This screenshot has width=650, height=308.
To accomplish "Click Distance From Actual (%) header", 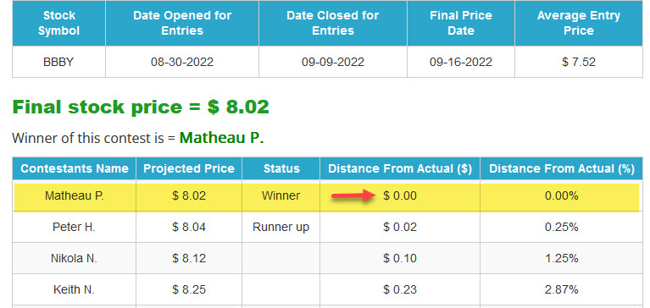I will pos(562,168).
